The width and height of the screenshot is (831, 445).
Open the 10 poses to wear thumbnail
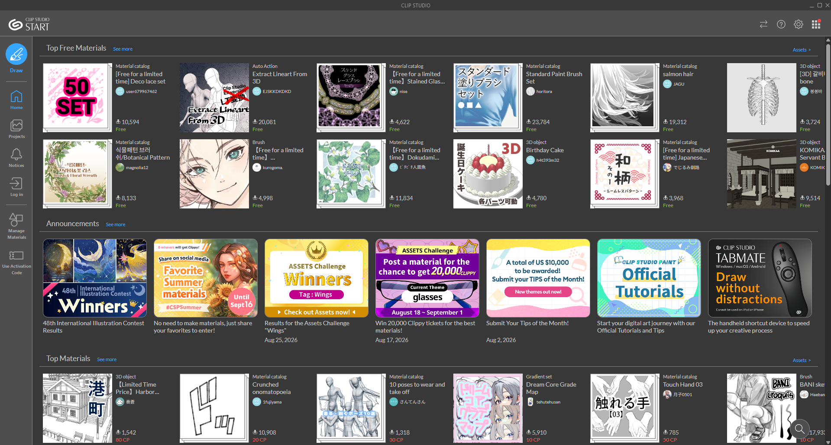point(351,408)
